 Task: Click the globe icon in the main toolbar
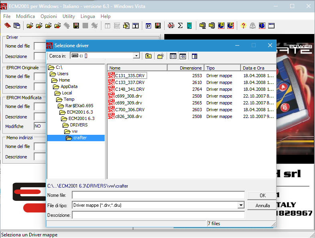262,26
